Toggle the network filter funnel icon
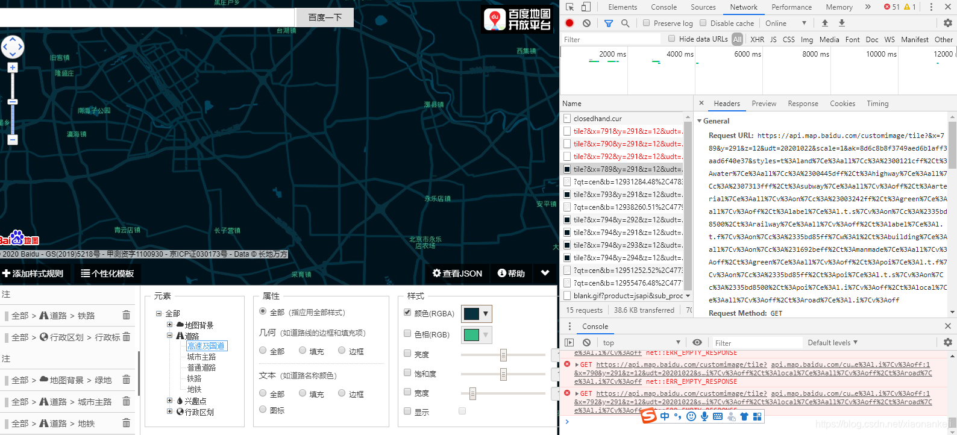 pyautogui.click(x=609, y=23)
